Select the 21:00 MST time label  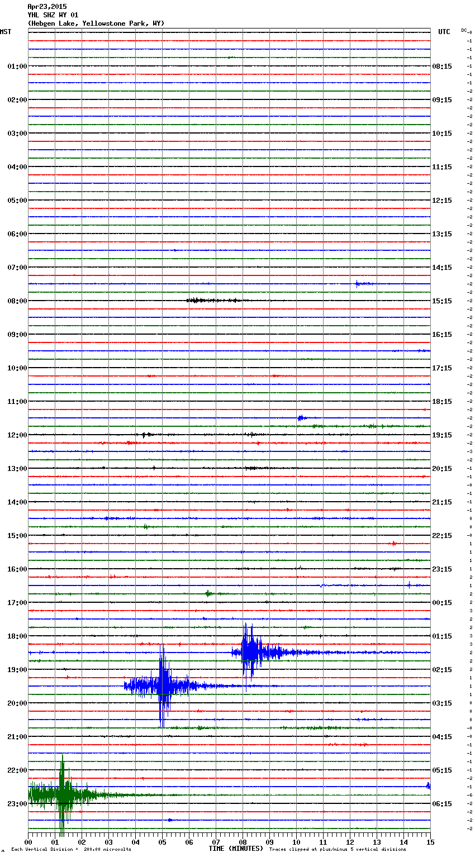pyautogui.click(x=17, y=736)
